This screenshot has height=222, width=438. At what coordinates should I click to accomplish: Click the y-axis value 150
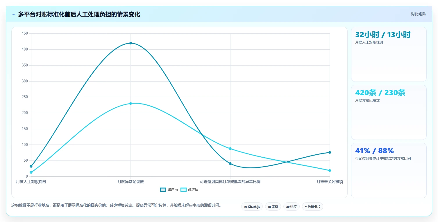coord(25,129)
